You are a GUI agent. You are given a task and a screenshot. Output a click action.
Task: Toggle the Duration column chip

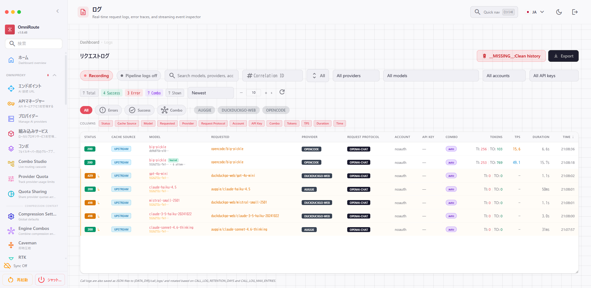[x=323, y=124]
